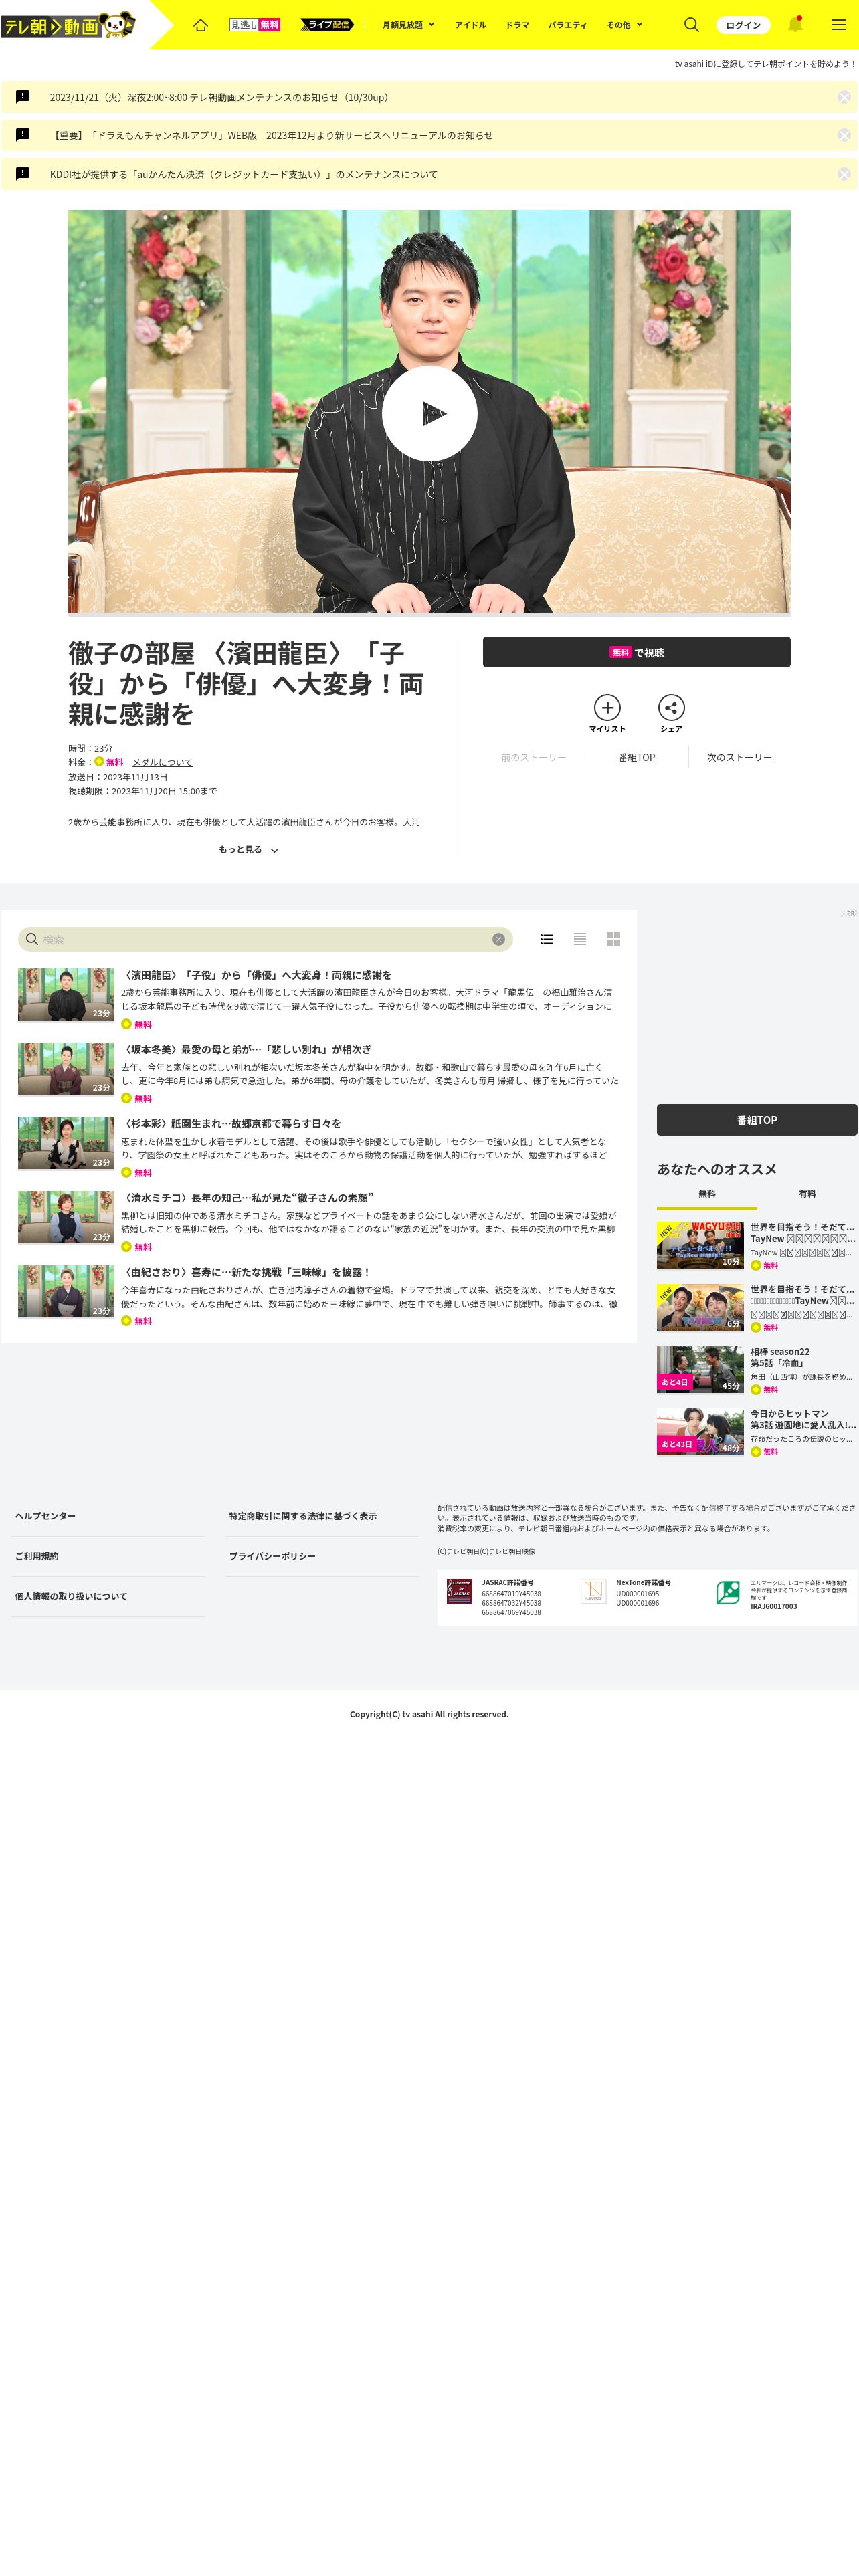Expand description with もっと見る

click(248, 850)
